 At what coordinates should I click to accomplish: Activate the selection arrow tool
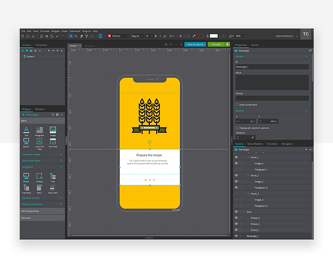pyautogui.click(x=71, y=36)
